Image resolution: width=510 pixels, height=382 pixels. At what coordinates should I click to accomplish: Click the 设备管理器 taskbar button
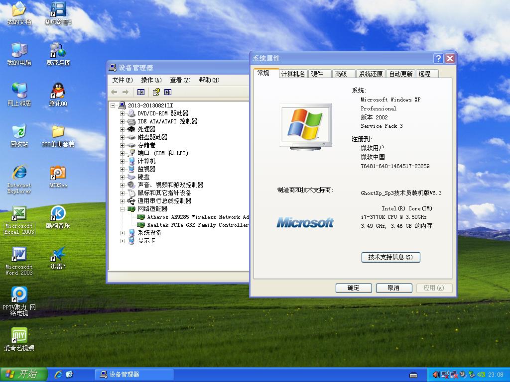click(x=134, y=375)
